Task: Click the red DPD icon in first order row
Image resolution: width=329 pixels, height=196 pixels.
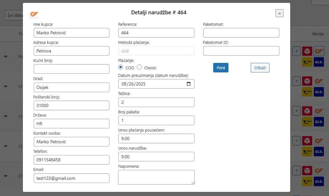Action: point(307,51)
